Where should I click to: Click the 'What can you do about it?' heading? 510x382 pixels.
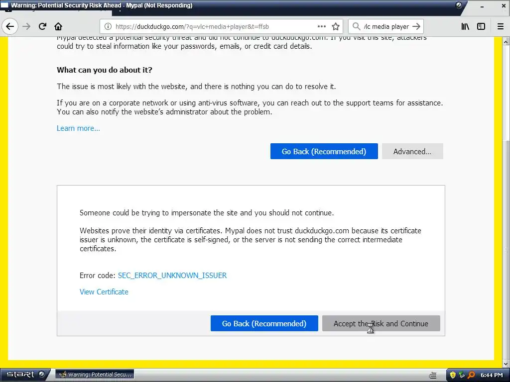tap(105, 70)
